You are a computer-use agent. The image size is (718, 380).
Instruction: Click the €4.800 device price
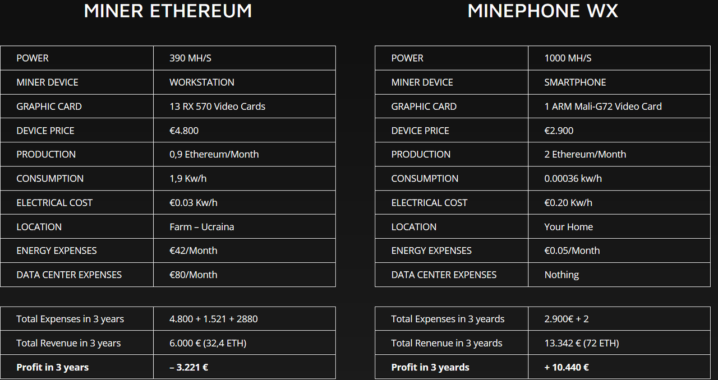184,131
